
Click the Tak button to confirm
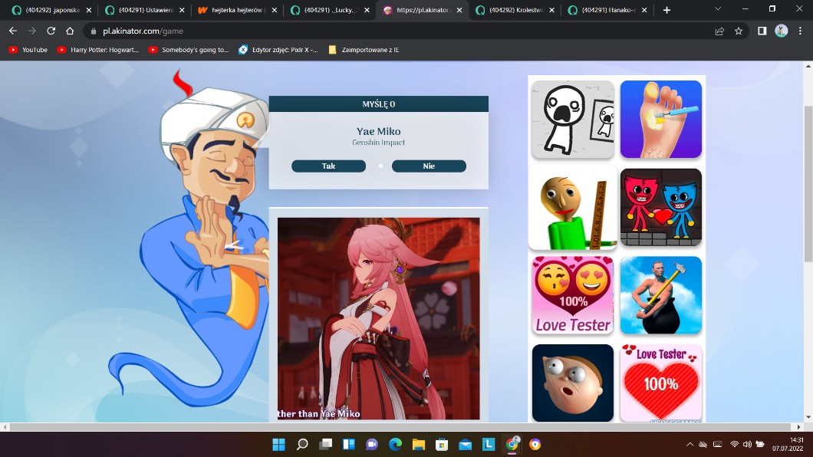328,166
